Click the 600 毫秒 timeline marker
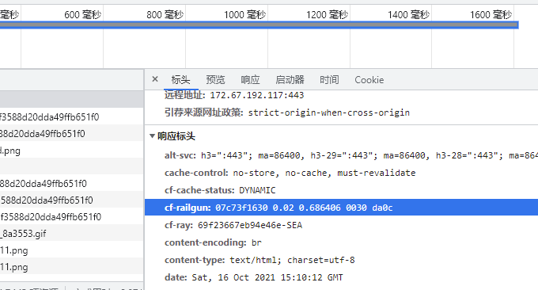This screenshot has width=538, height=290. coord(82,15)
